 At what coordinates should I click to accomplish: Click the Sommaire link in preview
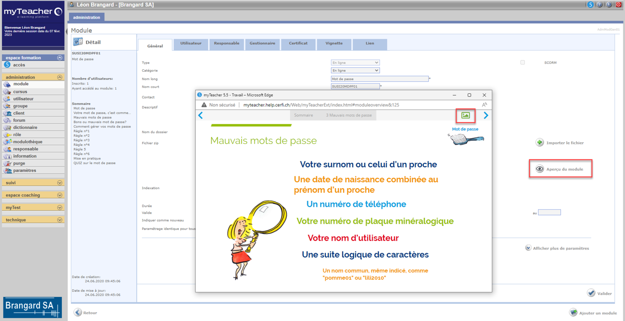pyautogui.click(x=303, y=115)
